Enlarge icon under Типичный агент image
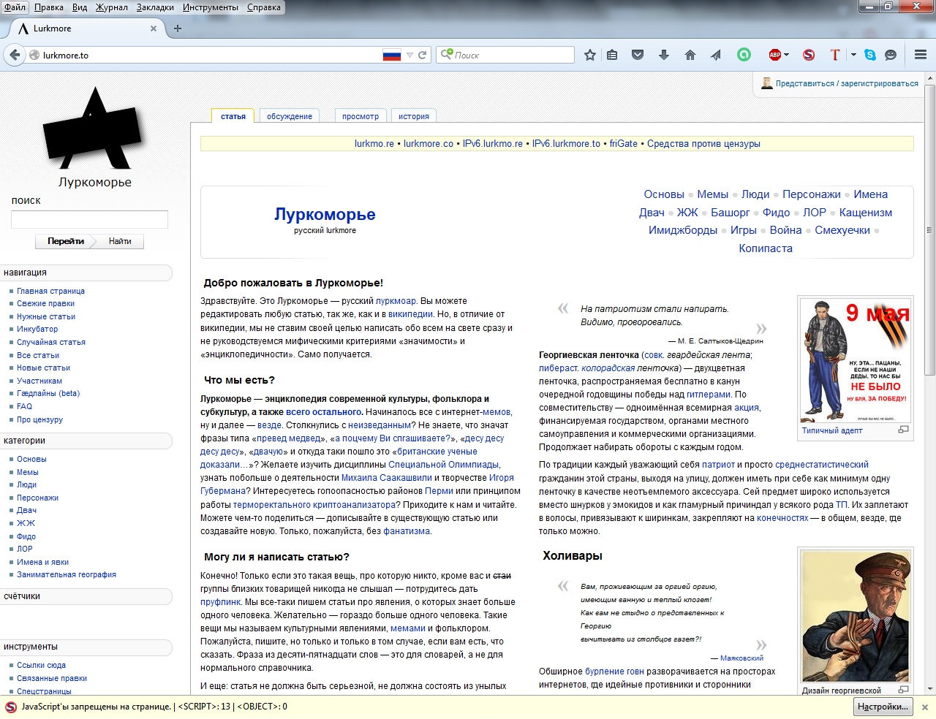 click(903, 430)
